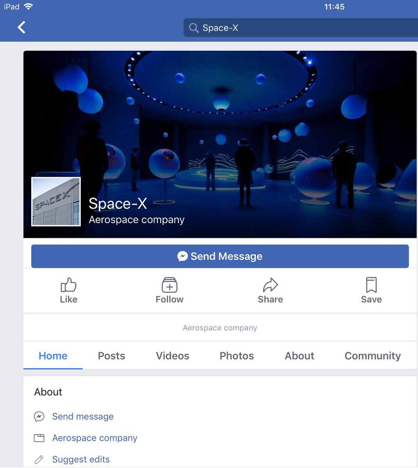Tap the Wi-Fi status icon
The height and width of the screenshot is (468, 418).
28,6
